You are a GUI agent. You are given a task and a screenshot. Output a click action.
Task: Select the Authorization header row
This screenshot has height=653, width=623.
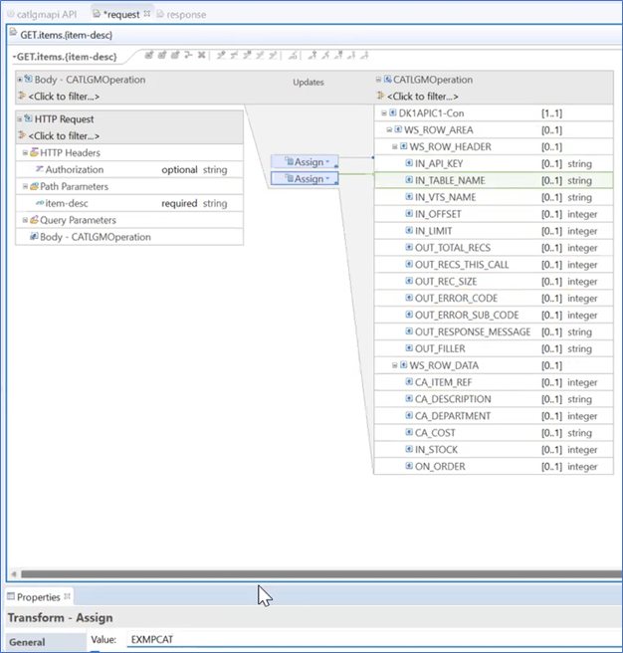pyautogui.click(x=129, y=169)
